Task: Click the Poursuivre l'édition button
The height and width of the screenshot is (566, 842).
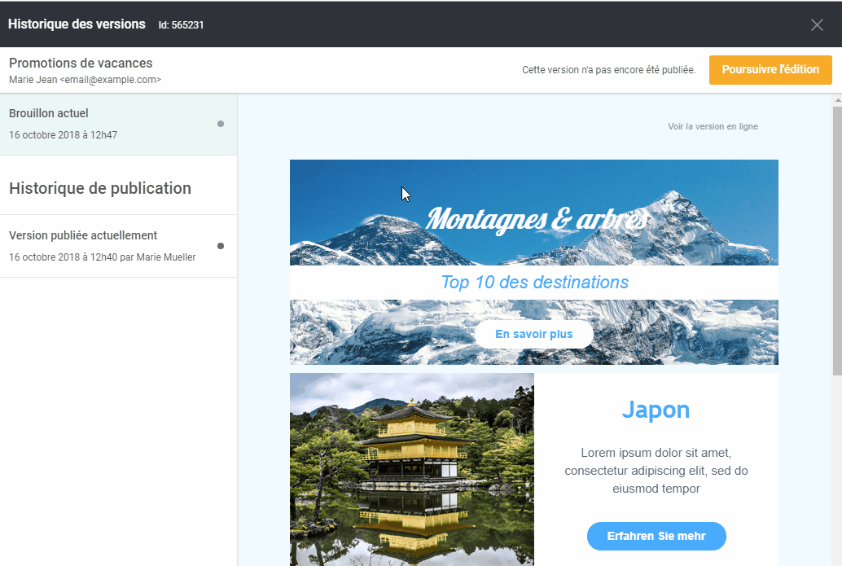Action: pos(770,70)
